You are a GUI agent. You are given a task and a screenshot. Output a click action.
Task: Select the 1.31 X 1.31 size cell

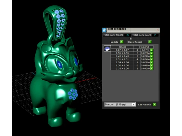[x=122, y=59]
